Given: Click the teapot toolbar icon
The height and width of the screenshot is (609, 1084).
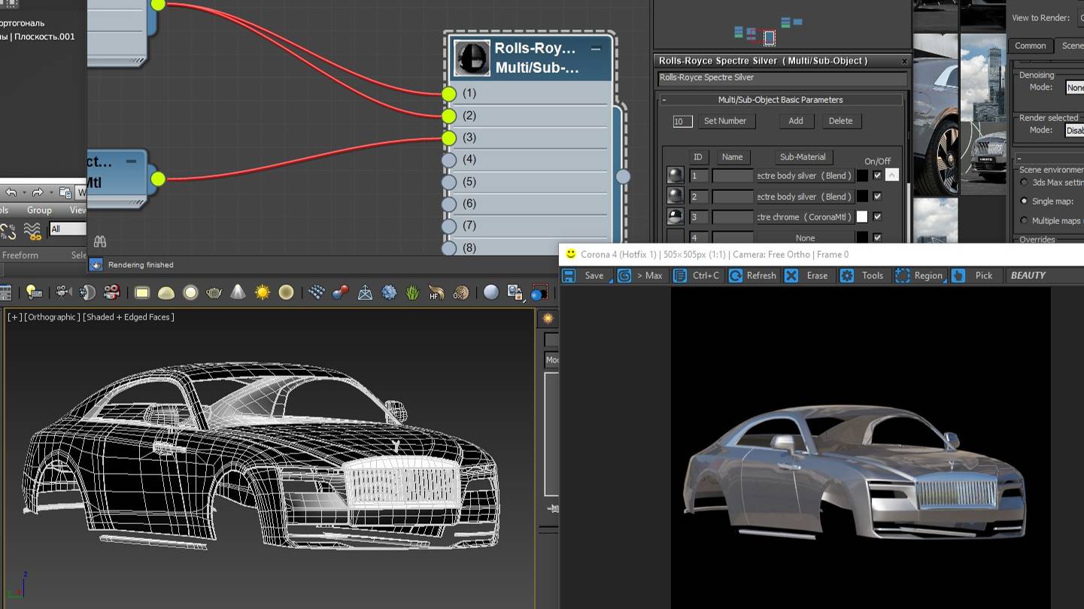Looking at the screenshot, I should point(214,292).
